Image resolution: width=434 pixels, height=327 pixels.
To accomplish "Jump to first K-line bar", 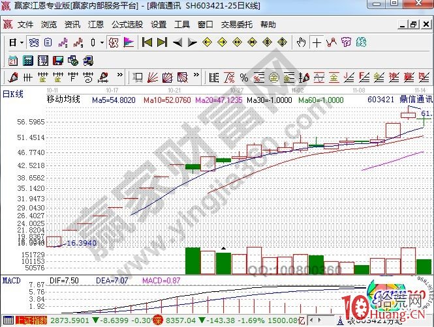I will [x=147, y=42].
